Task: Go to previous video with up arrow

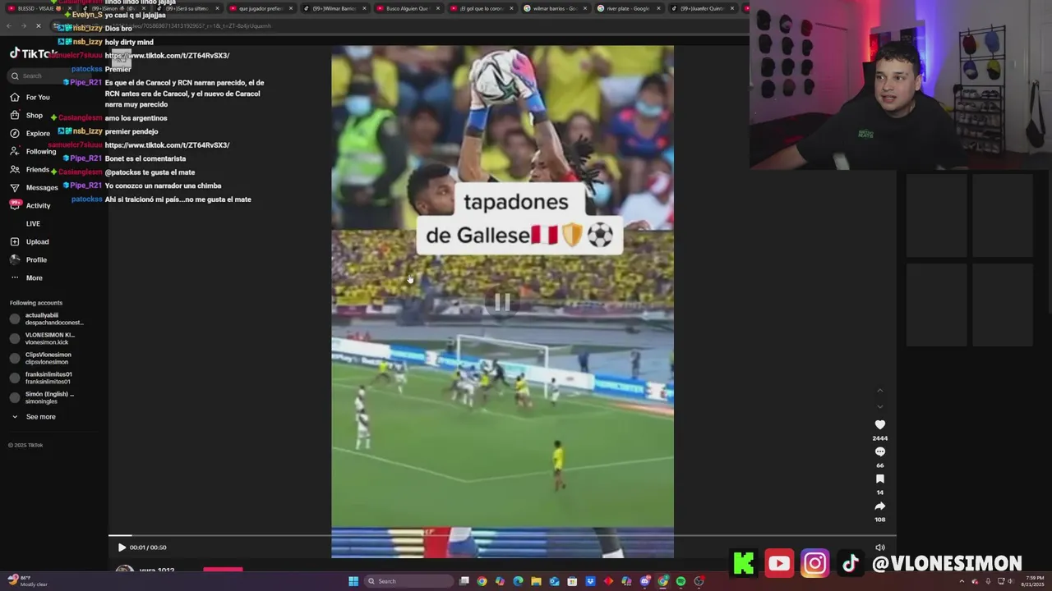Action: pos(879,390)
